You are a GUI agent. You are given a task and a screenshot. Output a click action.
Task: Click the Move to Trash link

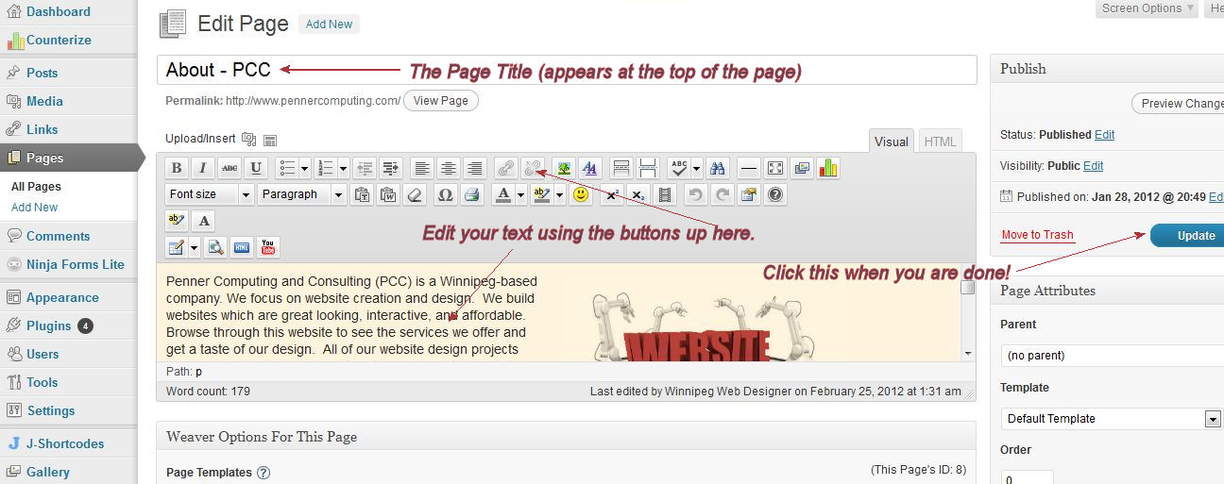(1037, 235)
